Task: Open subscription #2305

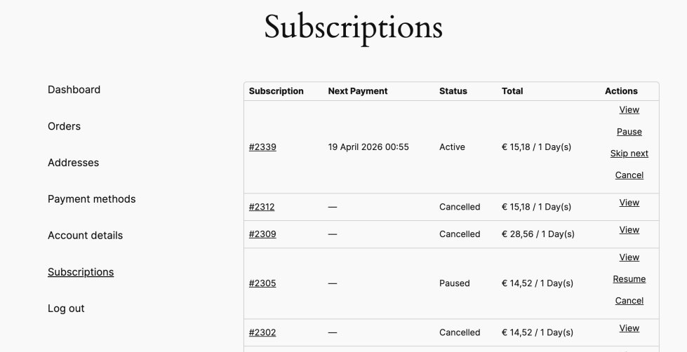Action: (262, 283)
